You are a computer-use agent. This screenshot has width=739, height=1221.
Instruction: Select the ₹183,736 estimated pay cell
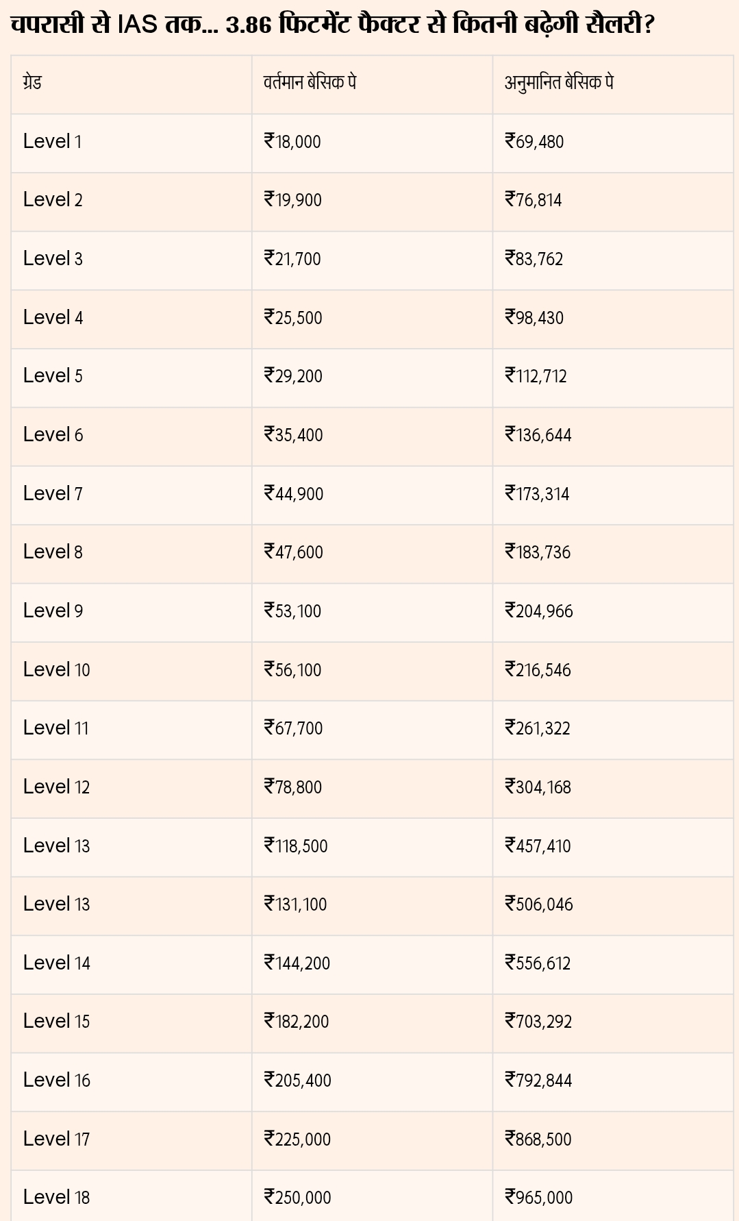[x=538, y=552]
